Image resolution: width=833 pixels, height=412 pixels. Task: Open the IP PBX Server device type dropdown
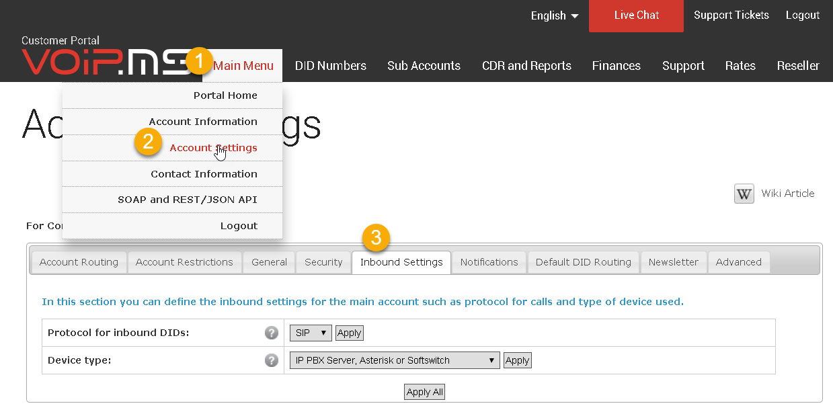pos(395,360)
